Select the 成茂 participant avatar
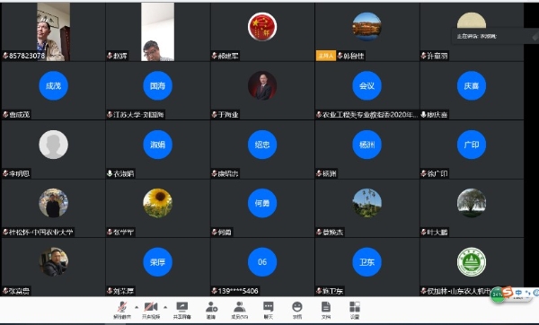Image resolution: width=539 pixels, height=325 pixels. 53,85
